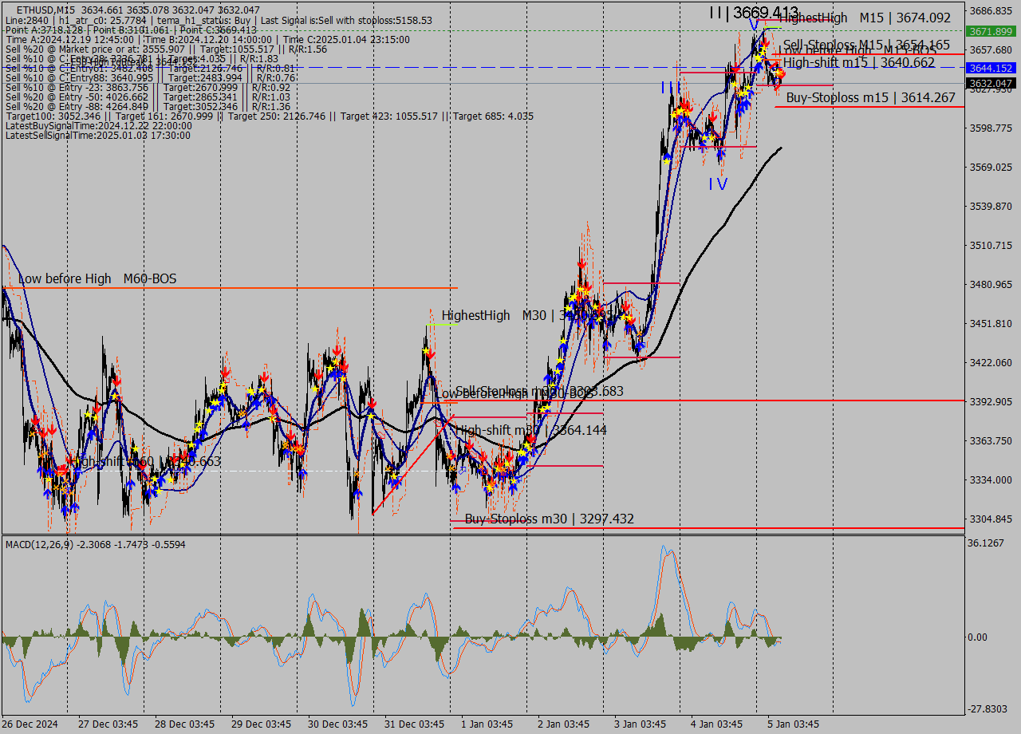
Task: Click the '29 Dec 03:45' date label
Action: [261, 724]
